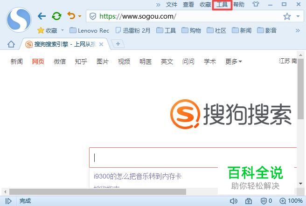Viewport: 306px width, 206px height.
Task: Expand the undo history dropdown arrow
Action: [x=80, y=16]
